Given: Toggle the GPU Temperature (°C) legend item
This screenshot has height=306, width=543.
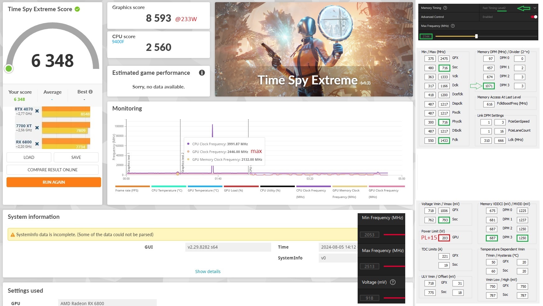Looking at the screenshot, I should pos(205,189).
